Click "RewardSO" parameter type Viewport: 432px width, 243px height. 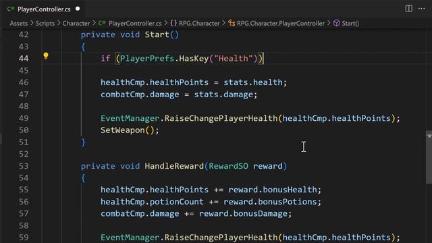[228, 166]
